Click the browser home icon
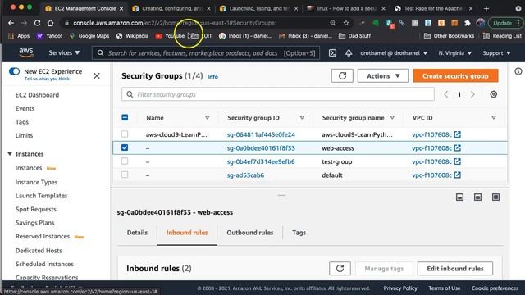The image size is (525, 295). (x=50, y=23)
